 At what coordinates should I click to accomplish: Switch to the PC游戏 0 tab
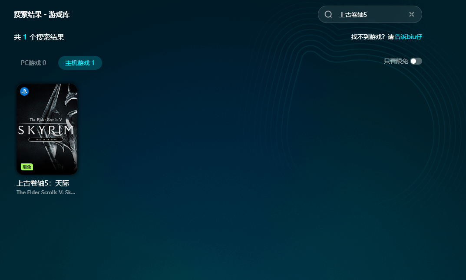point(33,63)
